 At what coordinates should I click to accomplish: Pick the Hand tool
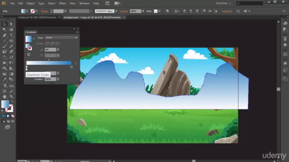pos(5,96)
